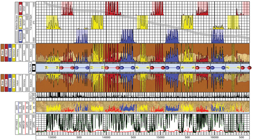Image resolution: width=254 pixels, height=140 pixels.
Task: Click left yellow stage 14 marker
Action: [x=47, y=68]
